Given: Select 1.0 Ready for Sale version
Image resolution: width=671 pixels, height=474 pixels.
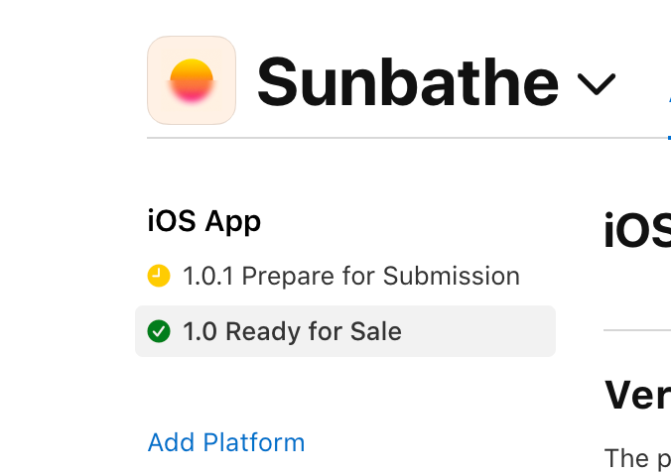Looking at the screenshot, I should pyautogui.click(x=292, y=331).
